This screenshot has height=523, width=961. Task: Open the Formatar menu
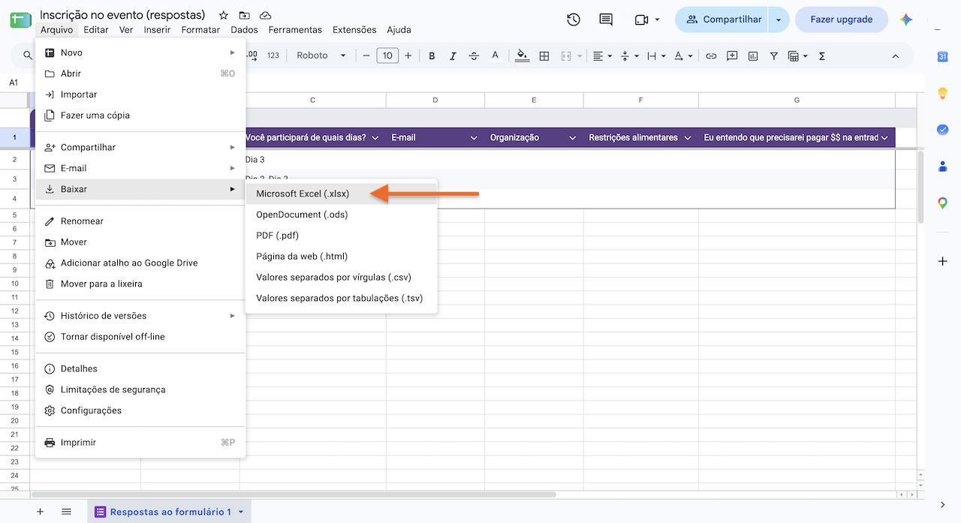[x=200, y=30]
